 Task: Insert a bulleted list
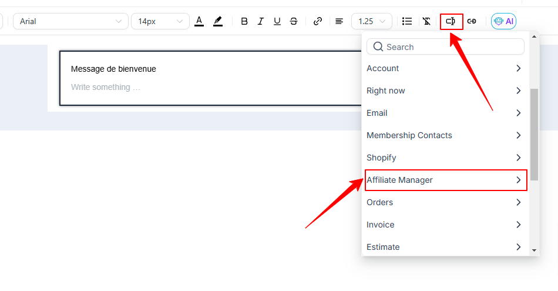click(x=407, y=21)
